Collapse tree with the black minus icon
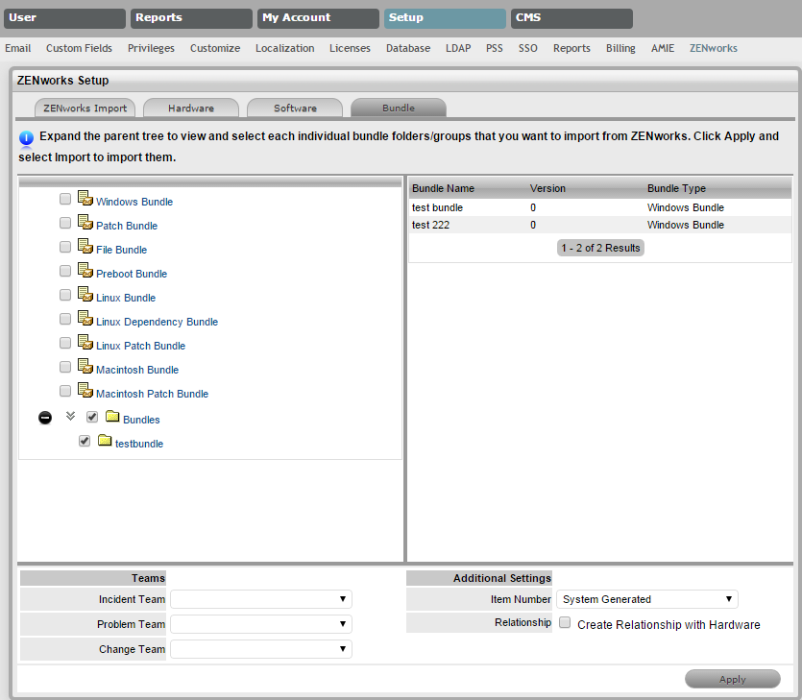Viewport: 802px width, 700px height. point(45,419)
